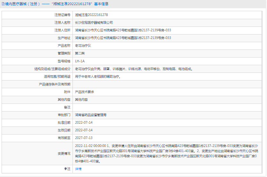Click the 产品技术要求 attachment value
Image resolution: width=267 pixels, height=177 pixels.
coord(84,92)
